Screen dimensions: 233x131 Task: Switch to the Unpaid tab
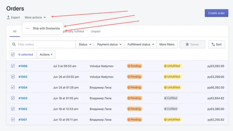(95, 31)
